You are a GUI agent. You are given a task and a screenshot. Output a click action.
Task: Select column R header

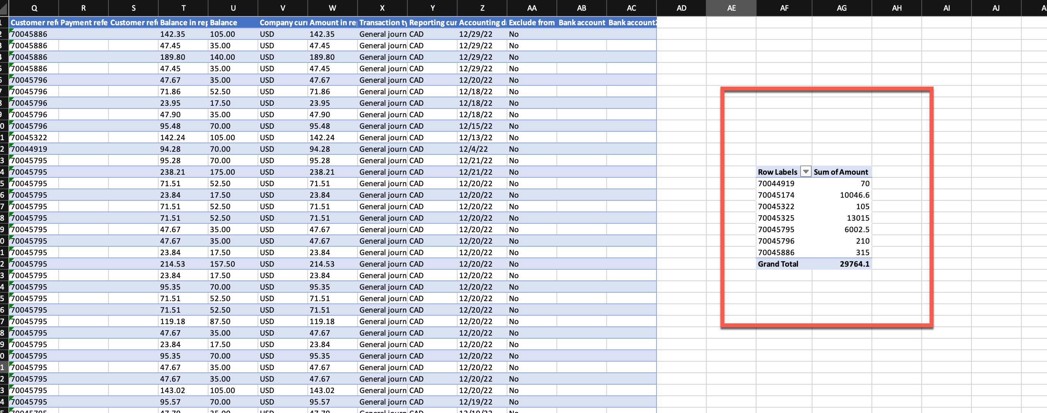tap(83, 8)
